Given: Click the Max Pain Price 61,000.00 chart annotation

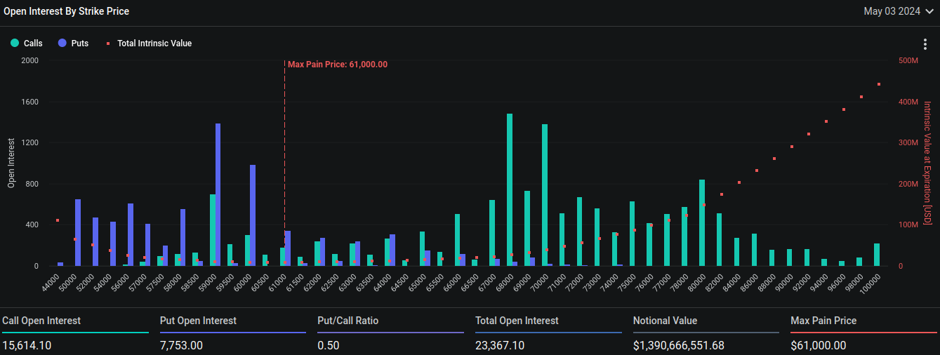Looking at the screenshot, I should pos(337,65).
